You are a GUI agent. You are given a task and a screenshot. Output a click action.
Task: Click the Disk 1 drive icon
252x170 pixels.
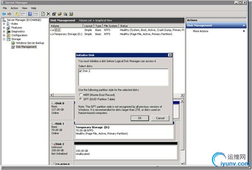[54, 123]
